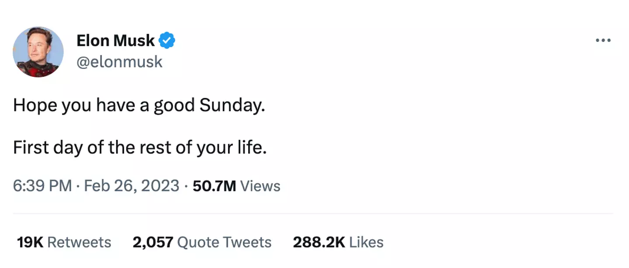The height and width of the screenshot is (268, 629).
Task: Click Elon Musk's profile avatar photo
Action: pos(38,52)
